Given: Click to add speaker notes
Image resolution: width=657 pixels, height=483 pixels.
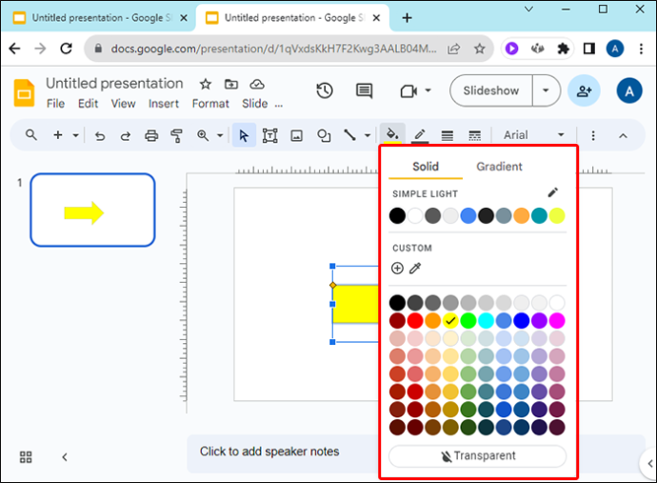Looking at the screenshot, I should click(x=269, y=452).
